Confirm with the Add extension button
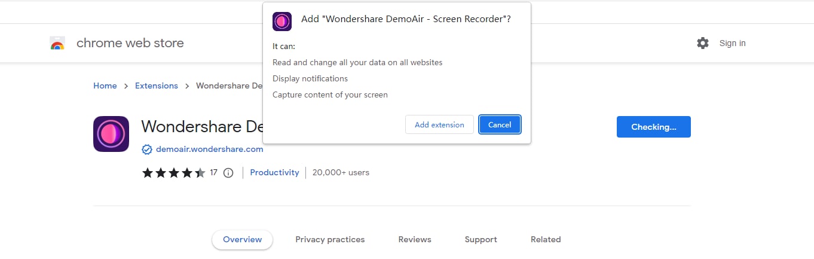Viewport: 814px width, 259px height. point(439,124)
